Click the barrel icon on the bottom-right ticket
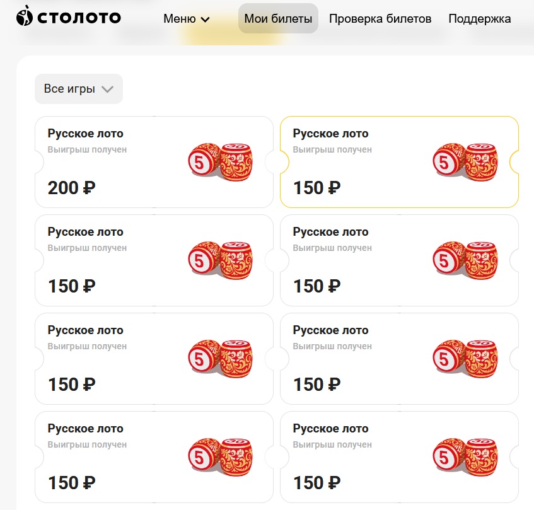Screen dimensions: 534x510 466,457
